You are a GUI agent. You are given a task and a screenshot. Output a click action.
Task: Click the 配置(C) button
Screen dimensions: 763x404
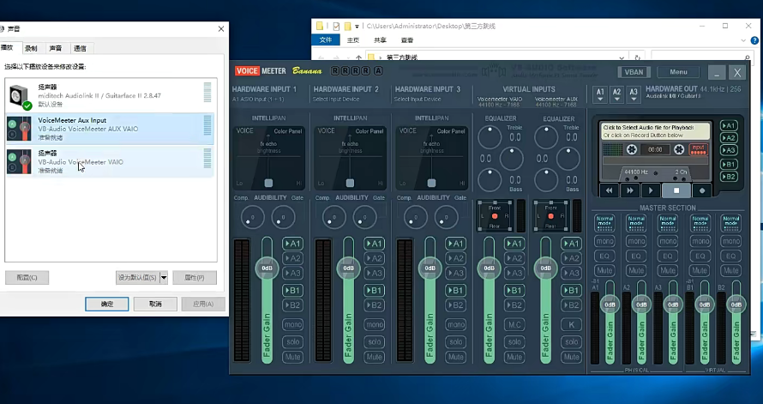point(27,277)
